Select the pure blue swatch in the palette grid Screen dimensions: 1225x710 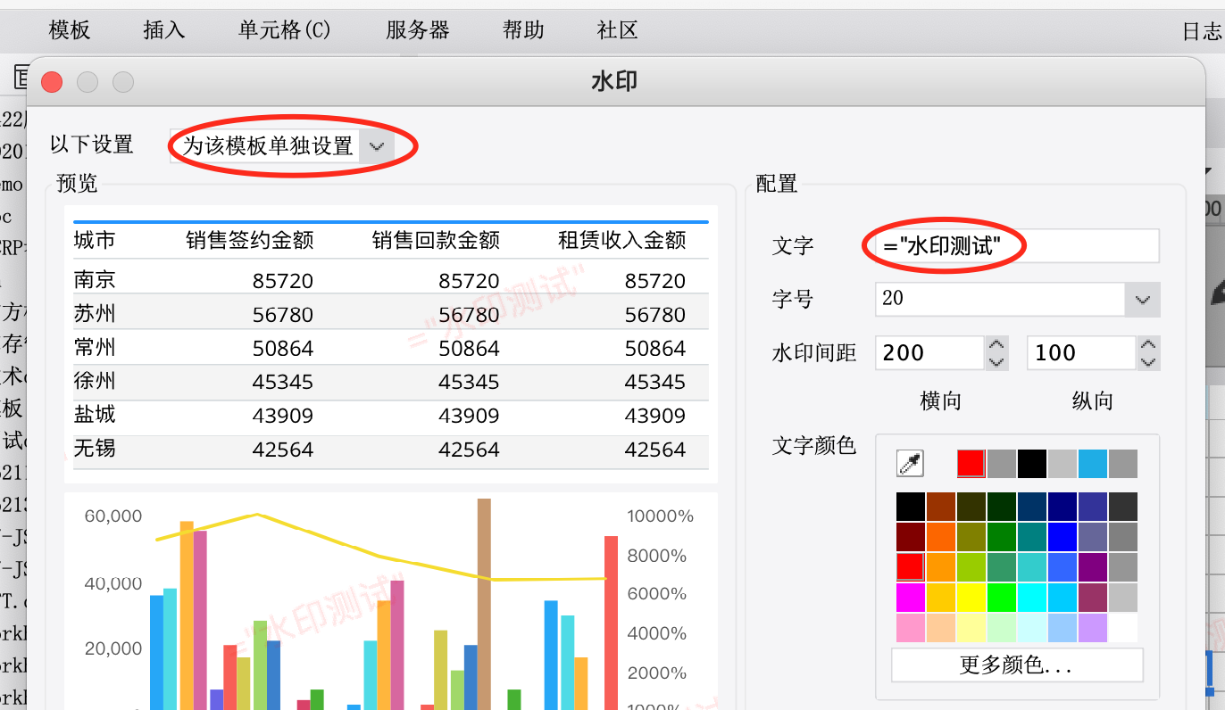(x=1062, y=537)
